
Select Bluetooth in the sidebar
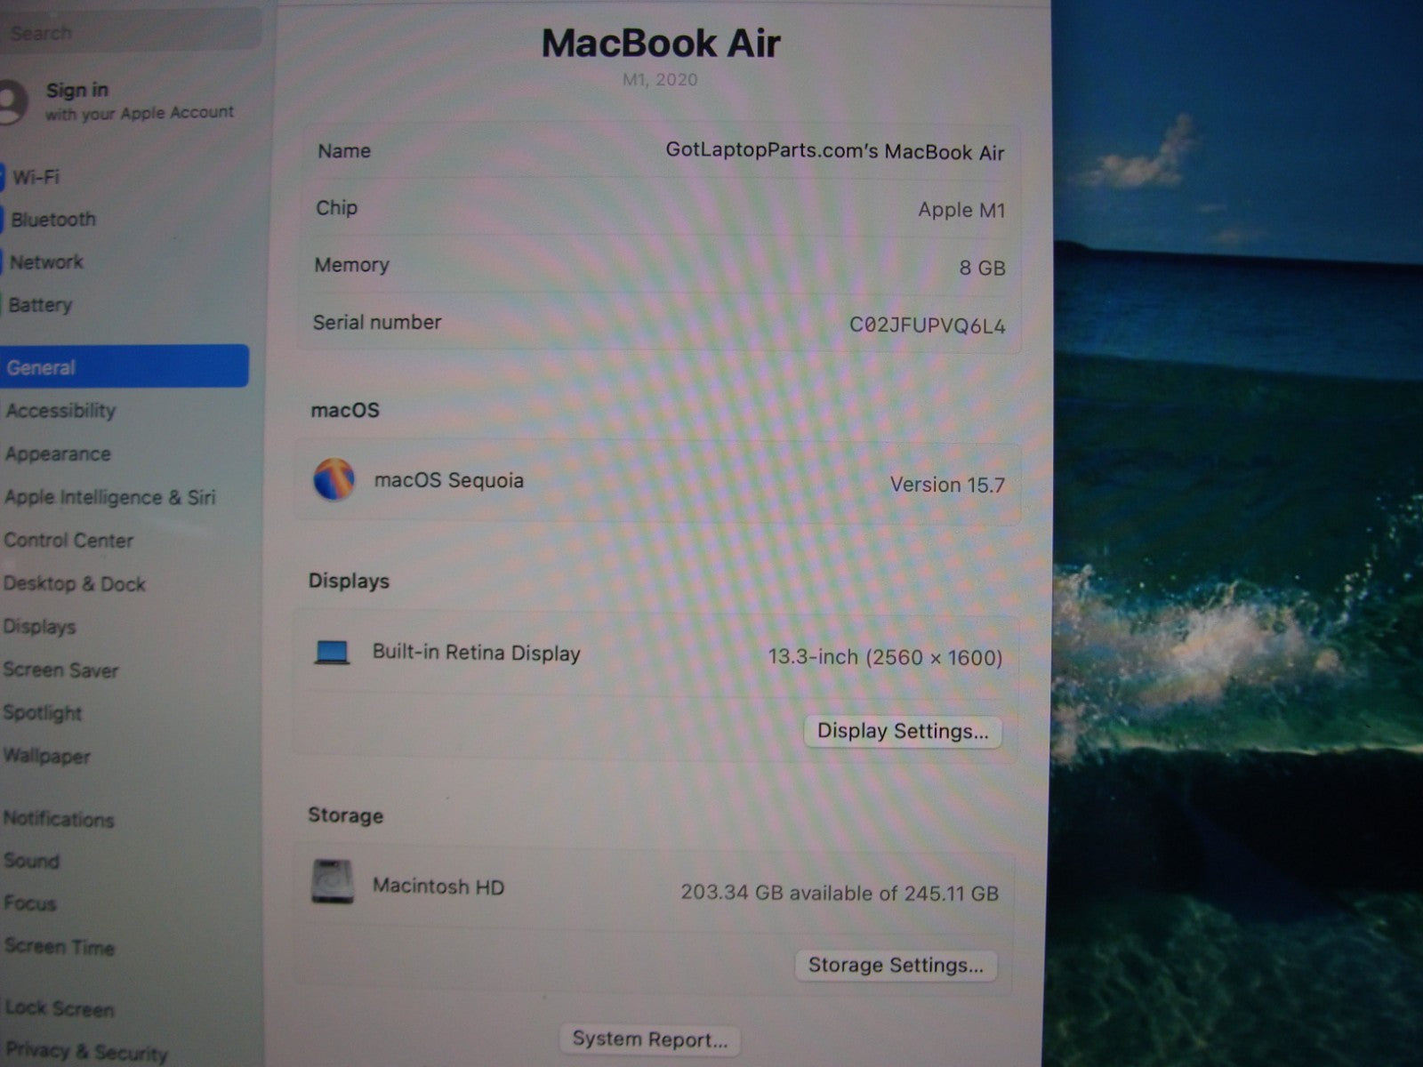(53, 220)
